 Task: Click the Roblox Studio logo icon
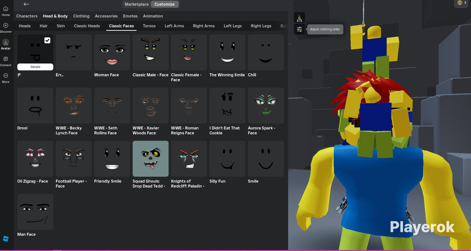pos(6,239)
